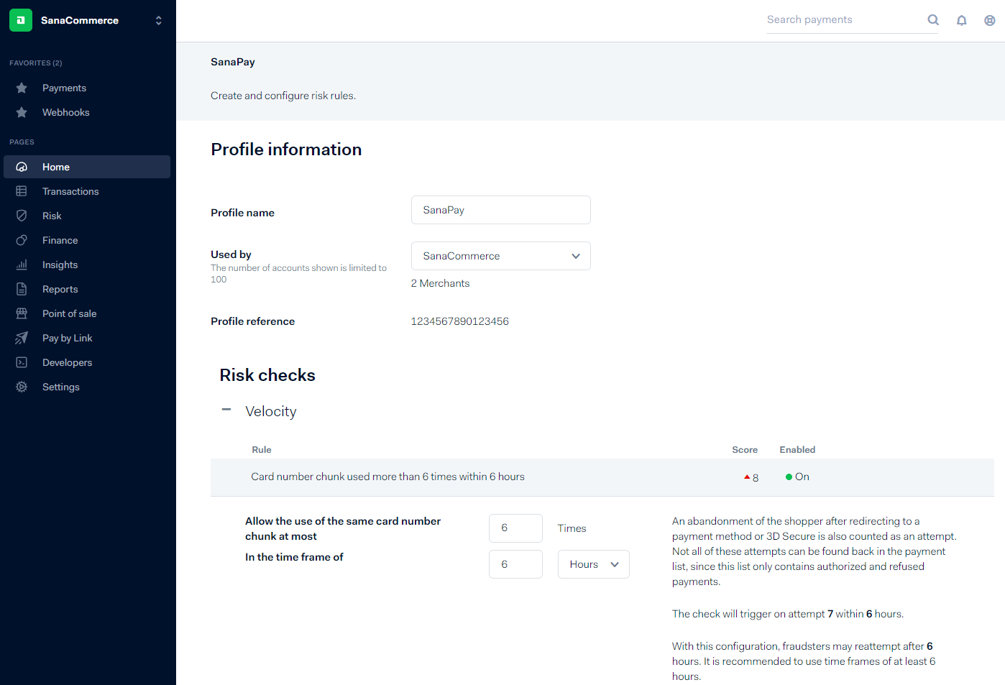The height and width of the screenshot is (685, 1005).
Task: Open the Point of sale page
Action: click(x=70, y=313)
